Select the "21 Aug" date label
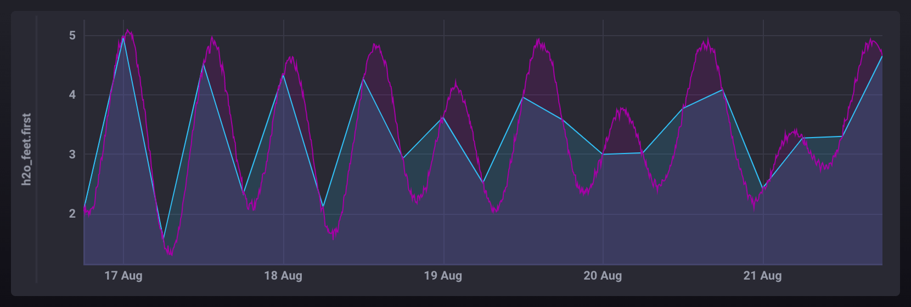Image resolution: width=911 pixels, height=307 pixels. click(762, 276)
